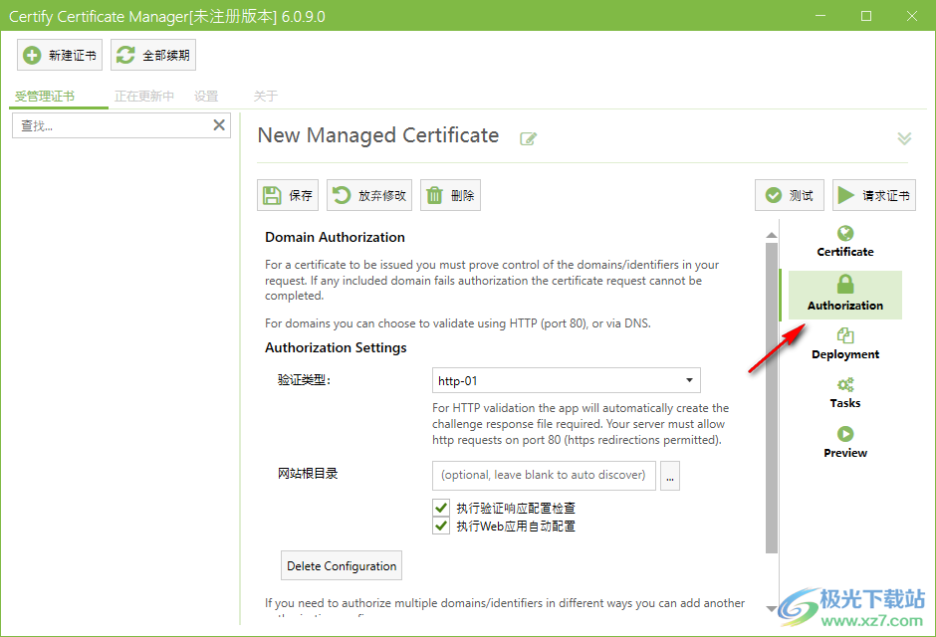
Task: Click the 删除 delete button
Action: point(450,195)
